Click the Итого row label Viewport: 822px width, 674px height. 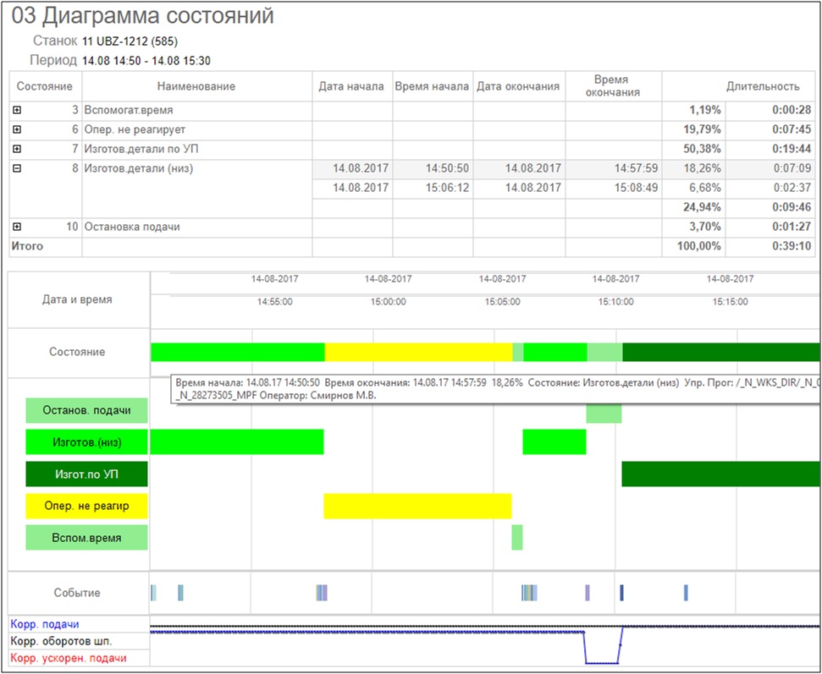pyautogui.click(x=27, y=246)
